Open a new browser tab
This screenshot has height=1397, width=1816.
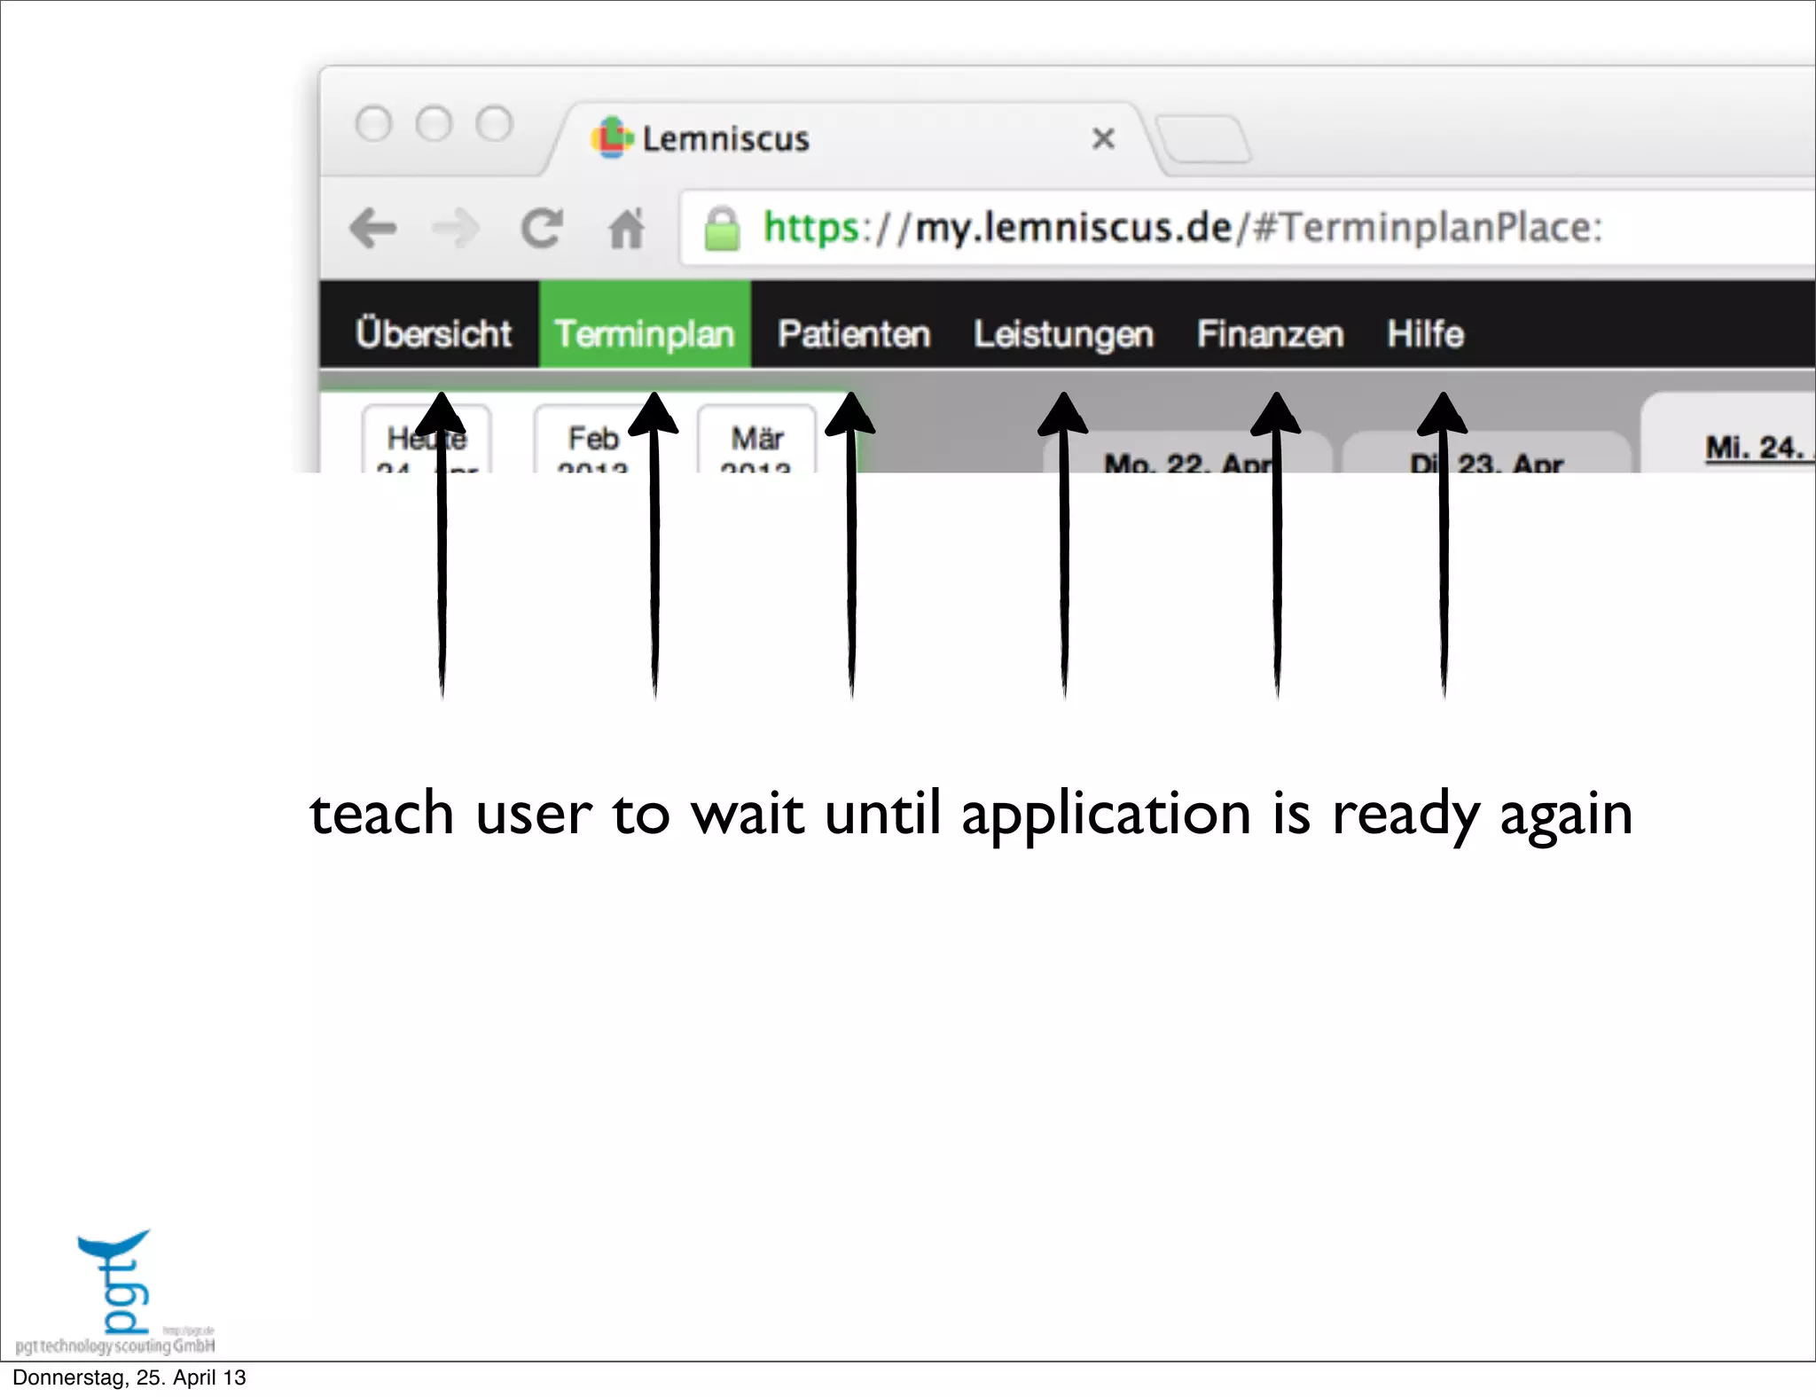pyautogui.click(x=1203, y=139)
